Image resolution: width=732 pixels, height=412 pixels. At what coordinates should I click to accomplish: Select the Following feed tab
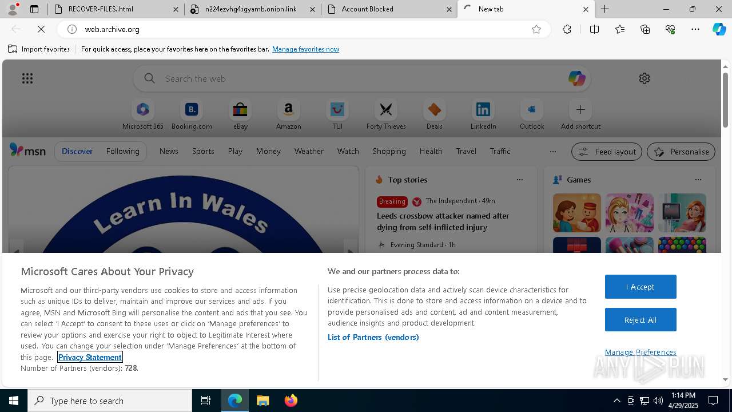tap(122, 151)
